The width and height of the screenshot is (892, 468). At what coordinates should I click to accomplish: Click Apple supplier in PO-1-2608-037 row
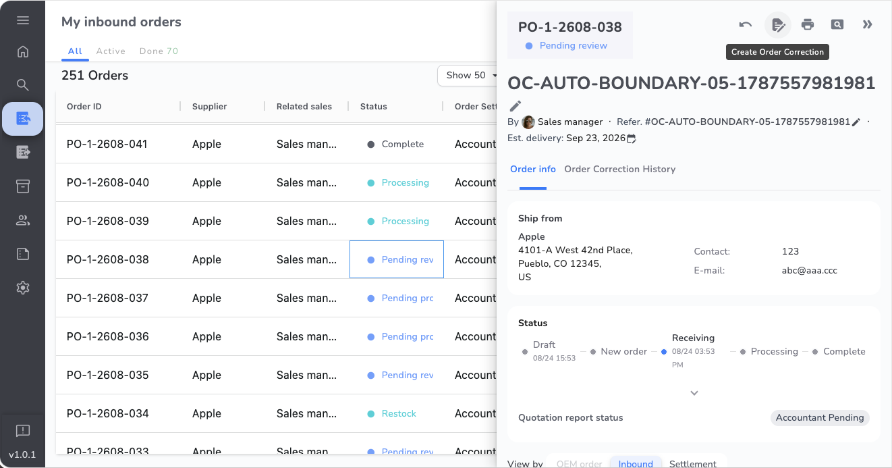pyautogui.click(x=206, y=298)
